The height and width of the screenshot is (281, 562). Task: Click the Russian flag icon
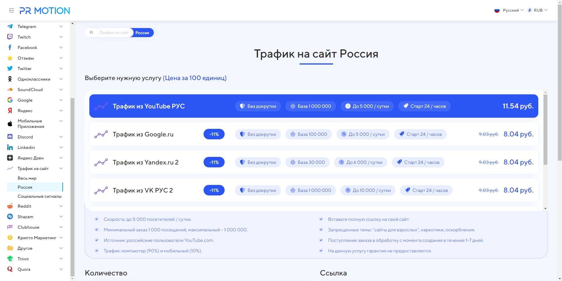[x=497, y=10]
